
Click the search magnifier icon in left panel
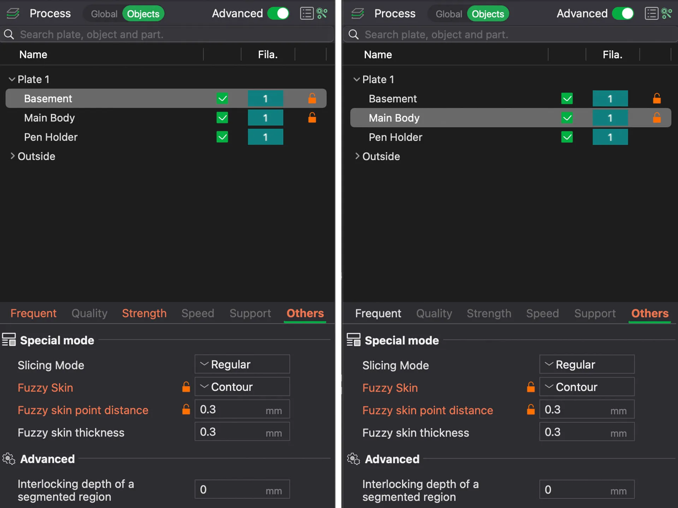[9, 34]
